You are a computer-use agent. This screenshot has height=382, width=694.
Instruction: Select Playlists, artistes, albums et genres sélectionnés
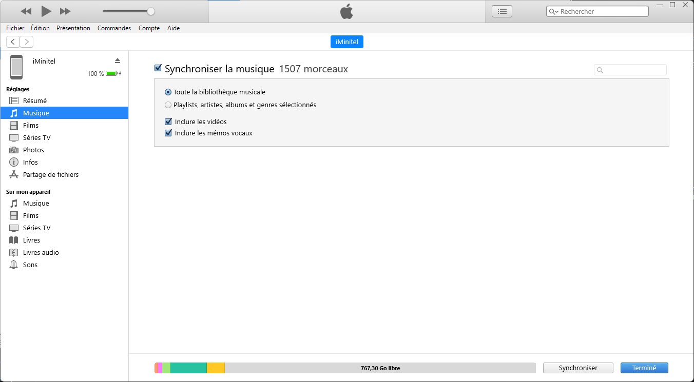pyautogui.click(x=168, y=105)
